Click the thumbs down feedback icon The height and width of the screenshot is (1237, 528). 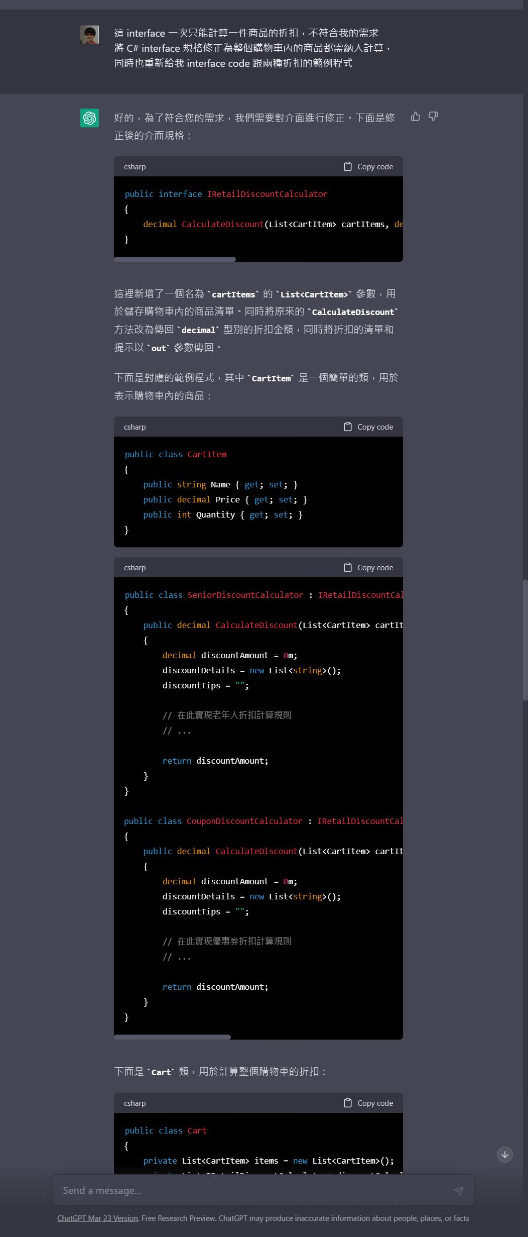[x=433, y=117]
